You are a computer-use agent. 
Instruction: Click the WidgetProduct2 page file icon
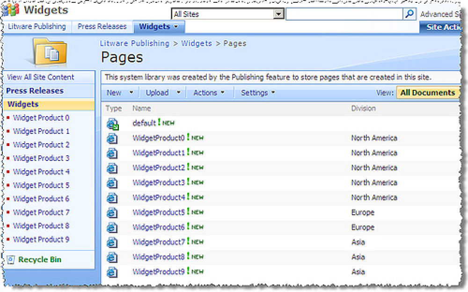point(112,168)
